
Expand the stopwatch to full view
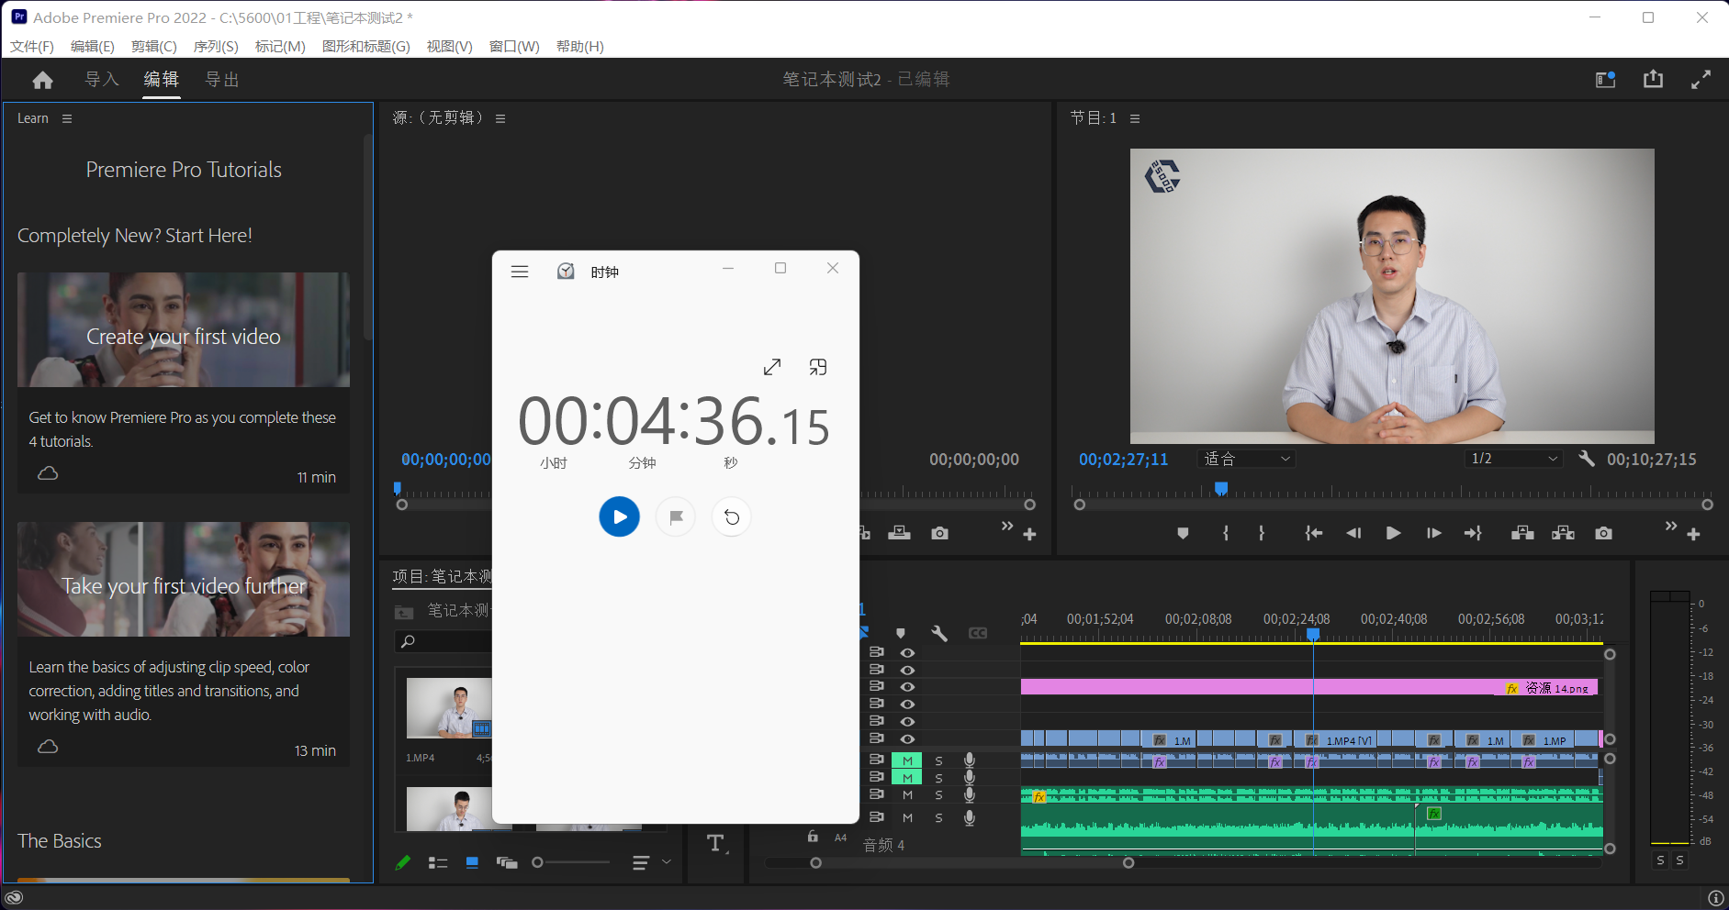click(x=772, y=367)
